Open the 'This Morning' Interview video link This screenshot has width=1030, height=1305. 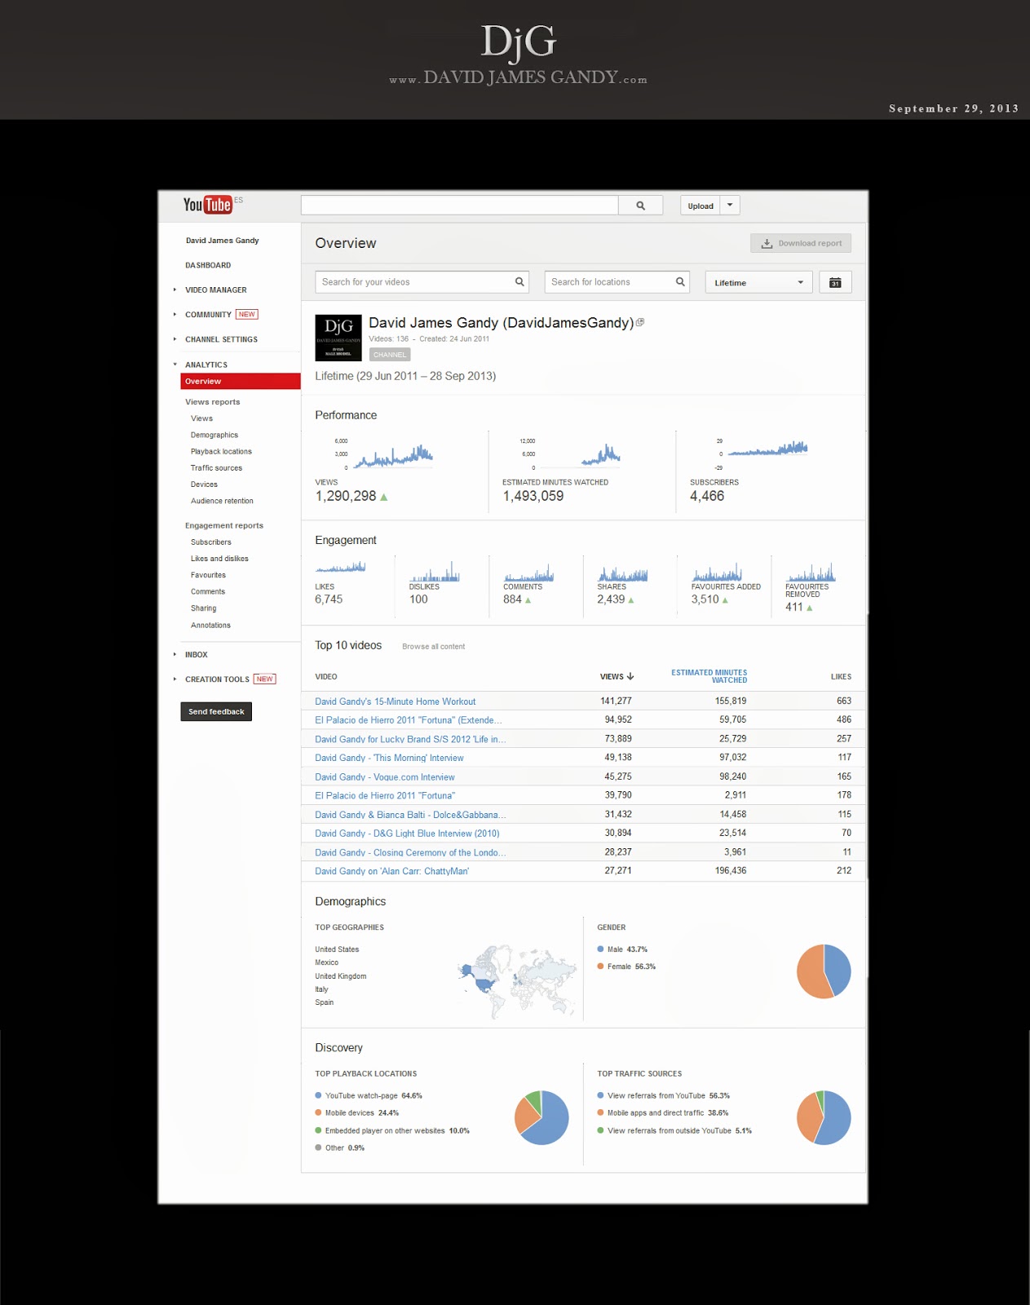tap(389, 758)
